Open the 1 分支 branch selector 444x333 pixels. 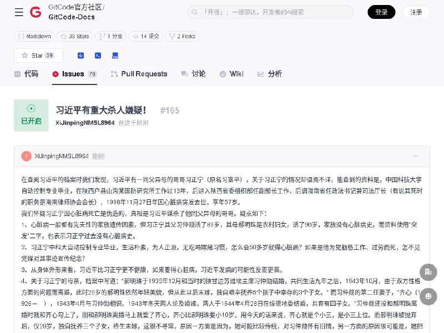[x=109, y=36]
